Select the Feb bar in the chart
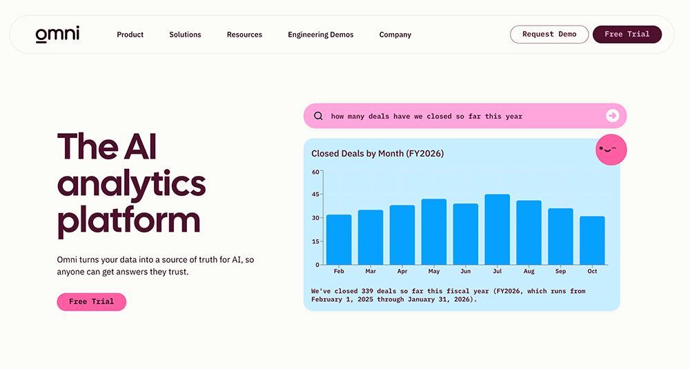 point(339,240)
